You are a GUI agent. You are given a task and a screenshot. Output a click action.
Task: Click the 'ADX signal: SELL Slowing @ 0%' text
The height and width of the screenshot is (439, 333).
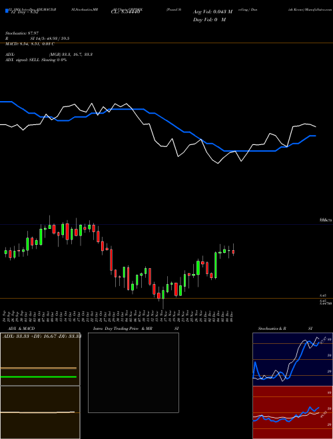pos(36,60)
